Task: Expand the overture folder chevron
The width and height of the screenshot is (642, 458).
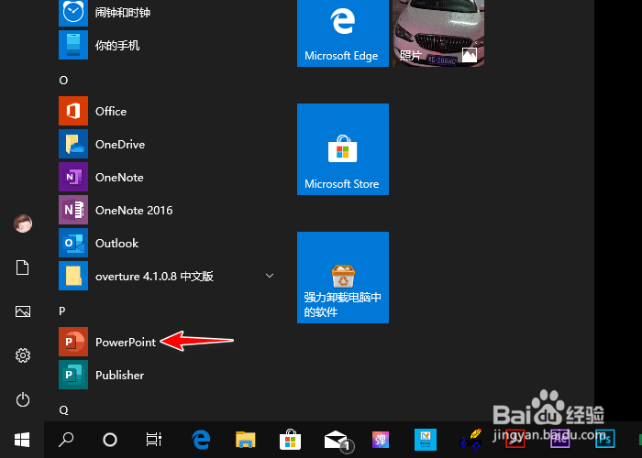Action: [270, 276]
